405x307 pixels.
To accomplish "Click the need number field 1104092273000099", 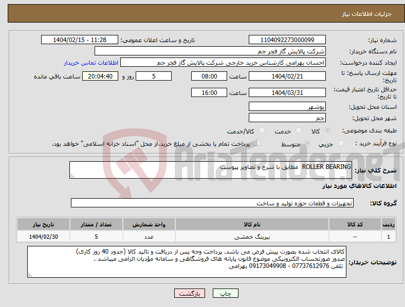I will pyautogui.click(x=287, y=40).
